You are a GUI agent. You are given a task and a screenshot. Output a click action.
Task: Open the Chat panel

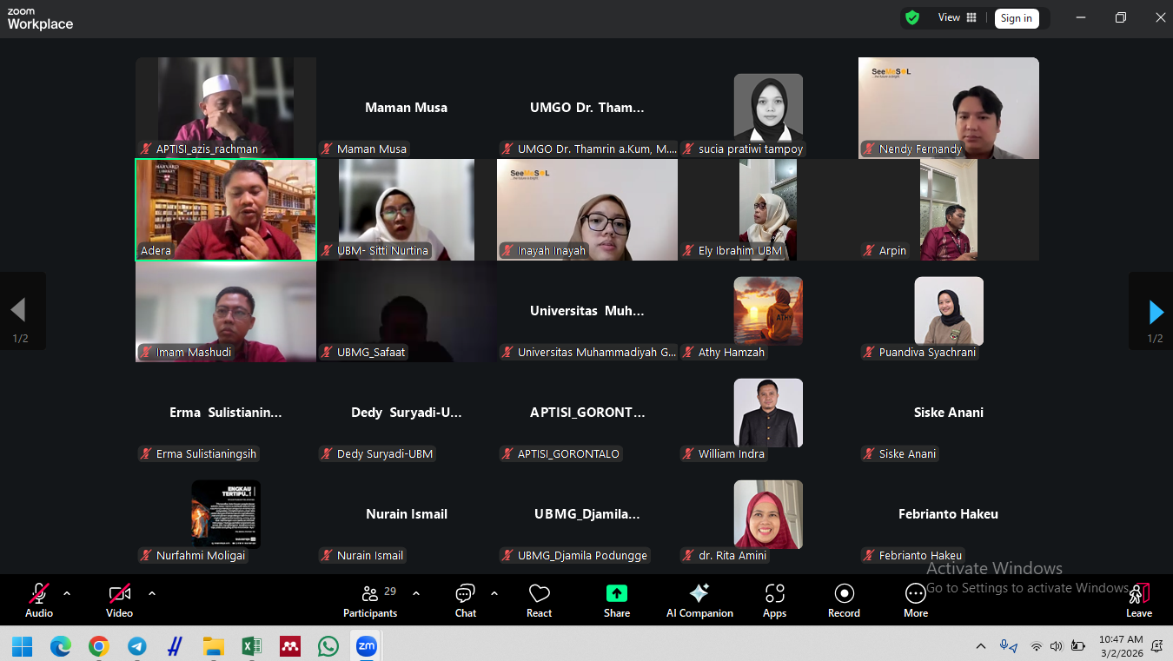tap(466, 600)
